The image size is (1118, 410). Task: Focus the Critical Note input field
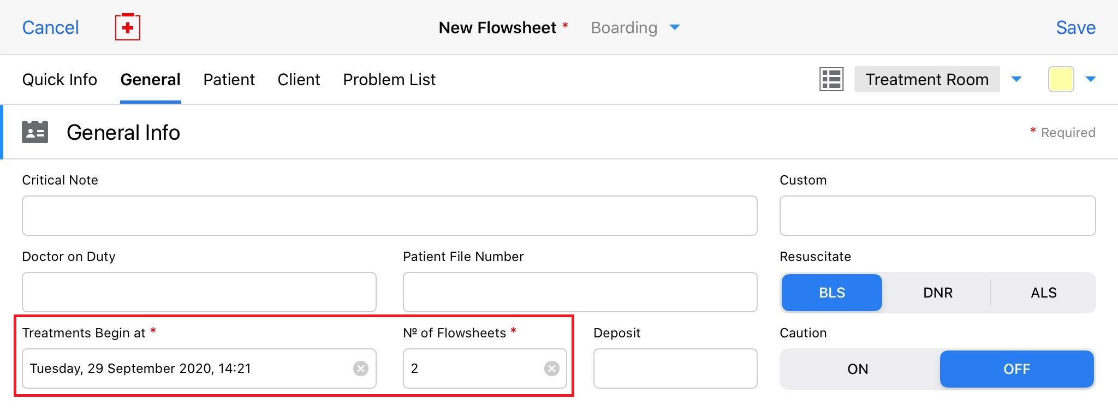click(x=389, y=216)
